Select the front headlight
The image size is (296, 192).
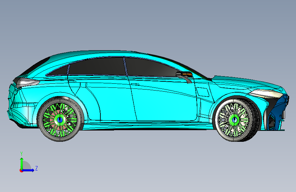(266, 94)
